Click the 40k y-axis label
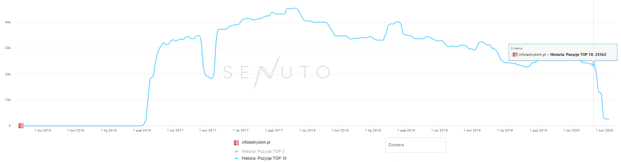The height and width of the screenshot is (162, 621). click(8, 22)
